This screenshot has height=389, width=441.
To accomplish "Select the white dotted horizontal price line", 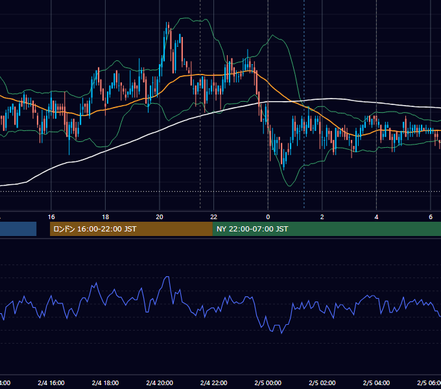I will (x=220, y=192).
